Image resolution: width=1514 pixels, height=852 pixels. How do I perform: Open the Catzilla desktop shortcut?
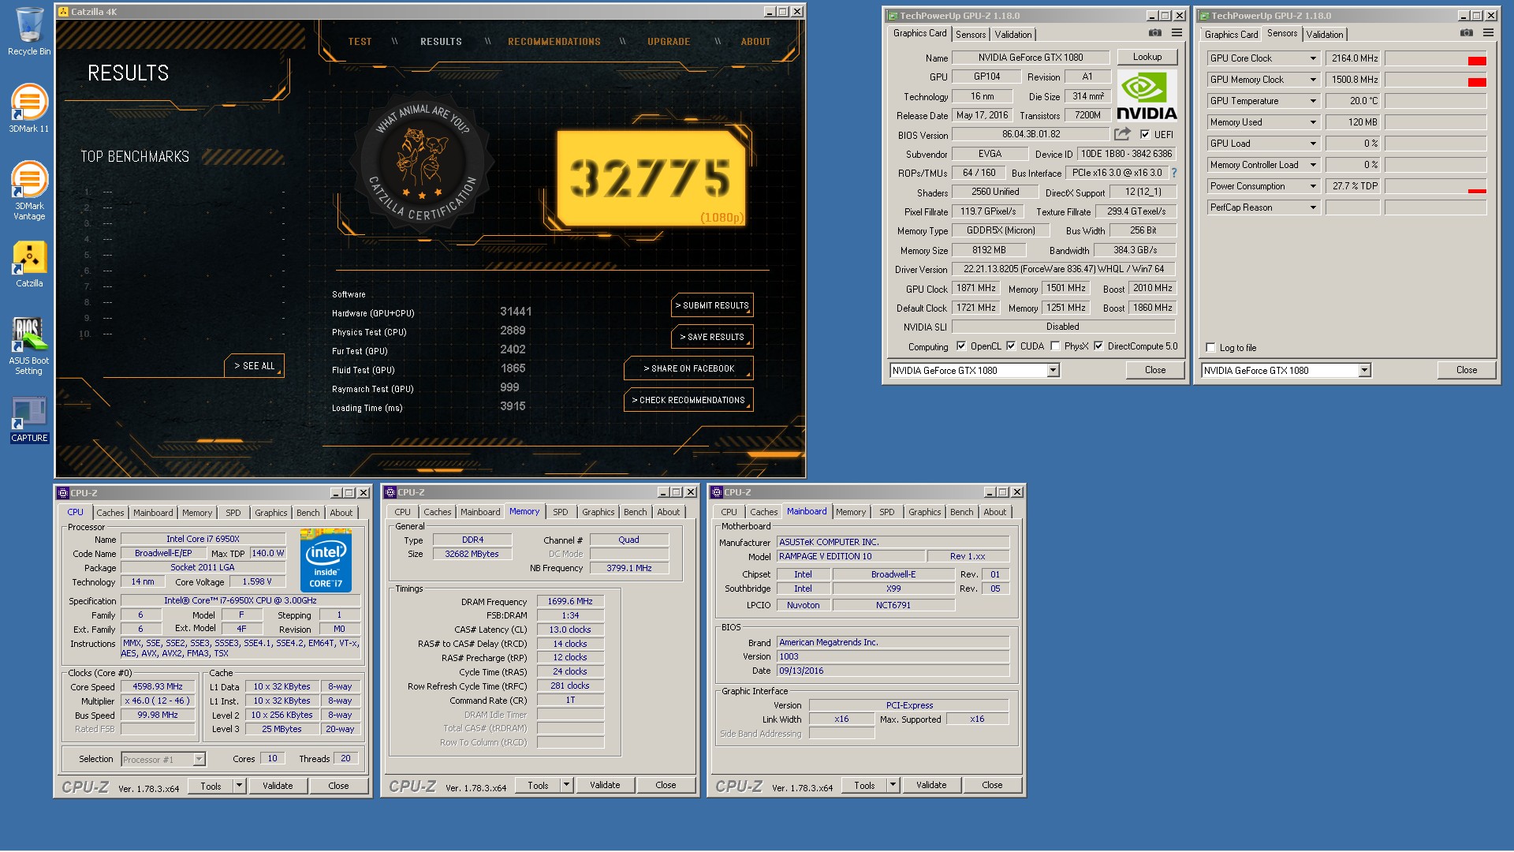tap(29, 263)
